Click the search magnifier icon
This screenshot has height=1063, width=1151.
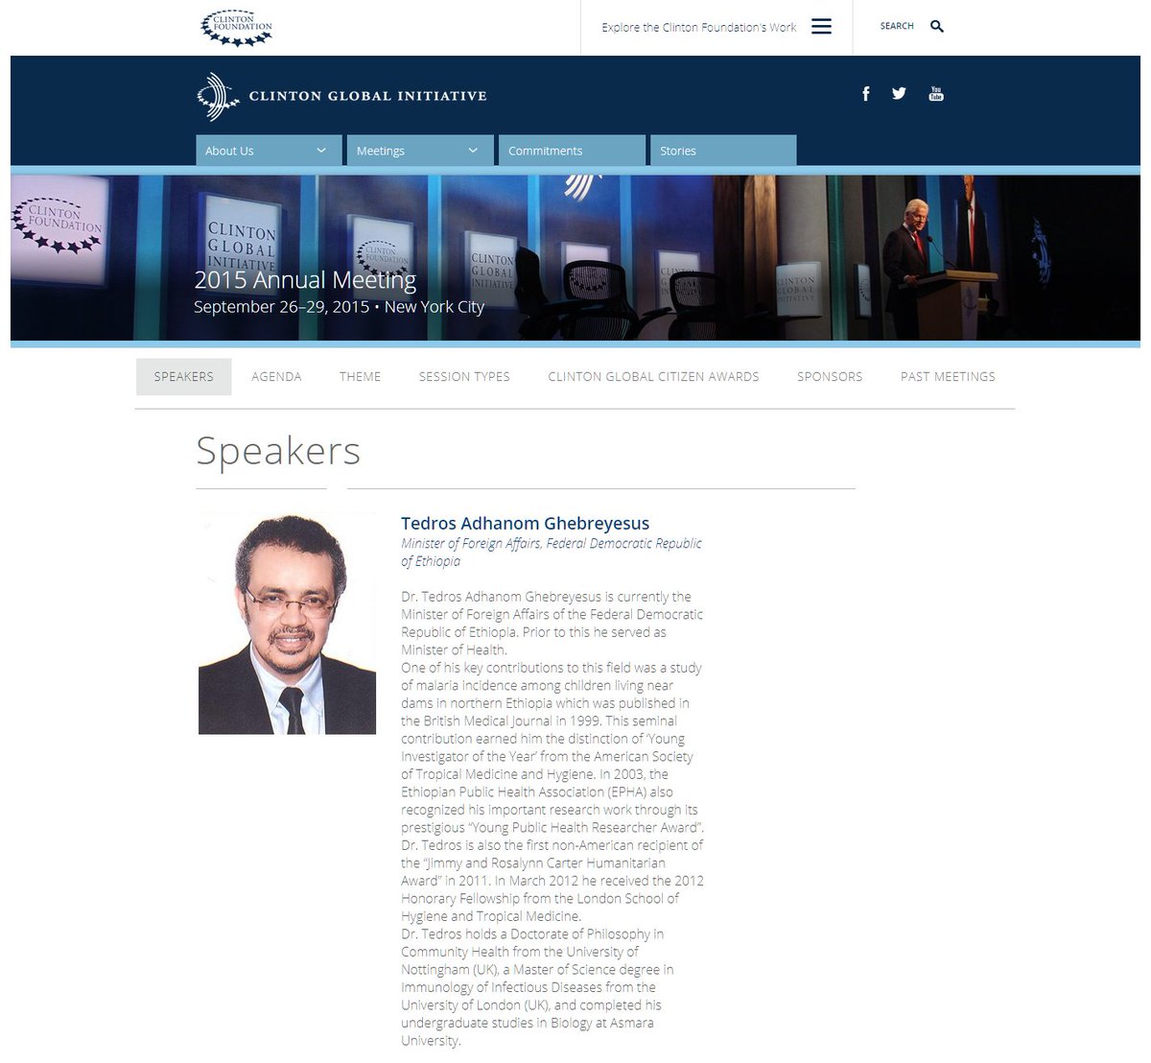point(937,27)
